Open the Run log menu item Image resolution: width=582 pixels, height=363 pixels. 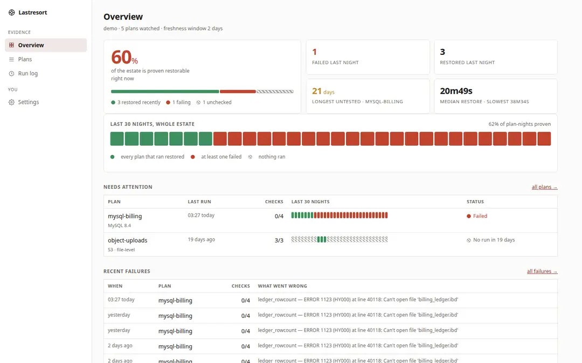pyautogui.click(x=46, y=73)
